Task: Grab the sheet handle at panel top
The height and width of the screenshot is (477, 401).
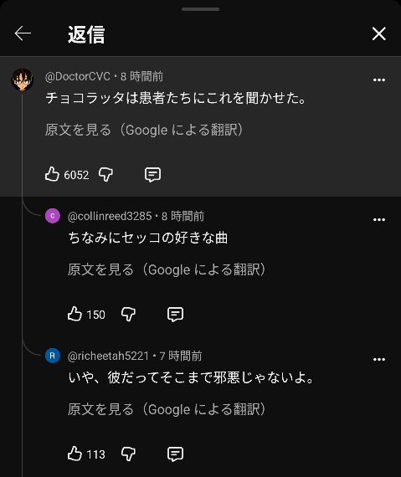Action: [x=201, y=9]
